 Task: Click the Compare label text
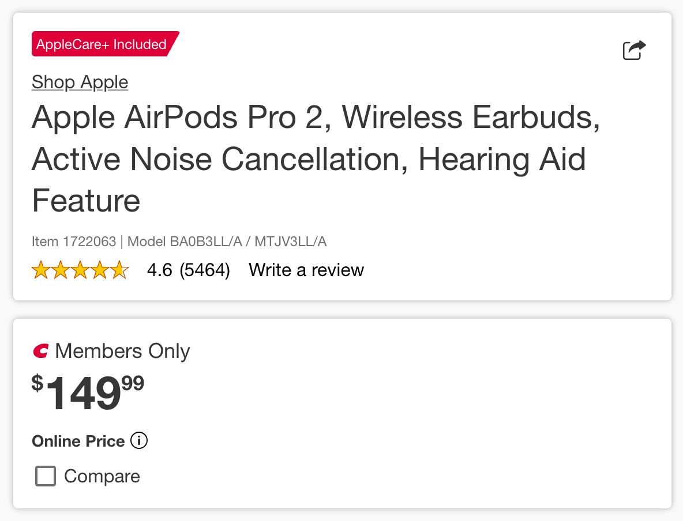102,477
